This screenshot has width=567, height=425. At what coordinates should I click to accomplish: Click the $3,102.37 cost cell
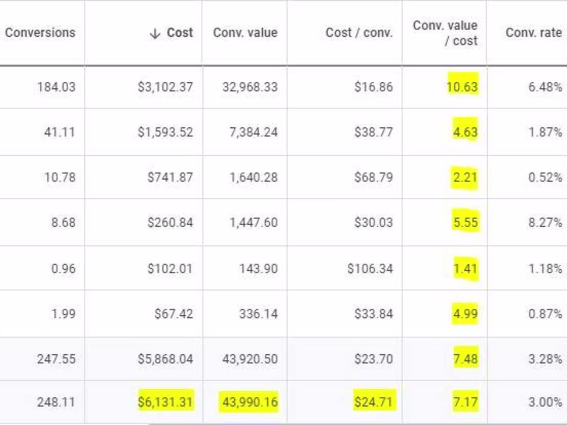pos(165,87)
